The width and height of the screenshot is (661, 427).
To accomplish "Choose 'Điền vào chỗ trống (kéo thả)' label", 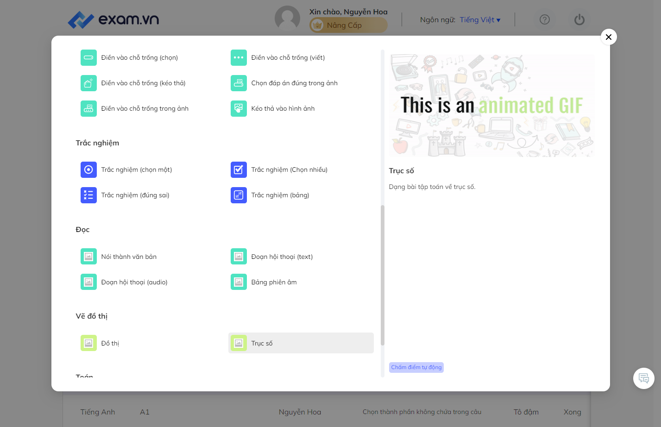I will (143, 83).
